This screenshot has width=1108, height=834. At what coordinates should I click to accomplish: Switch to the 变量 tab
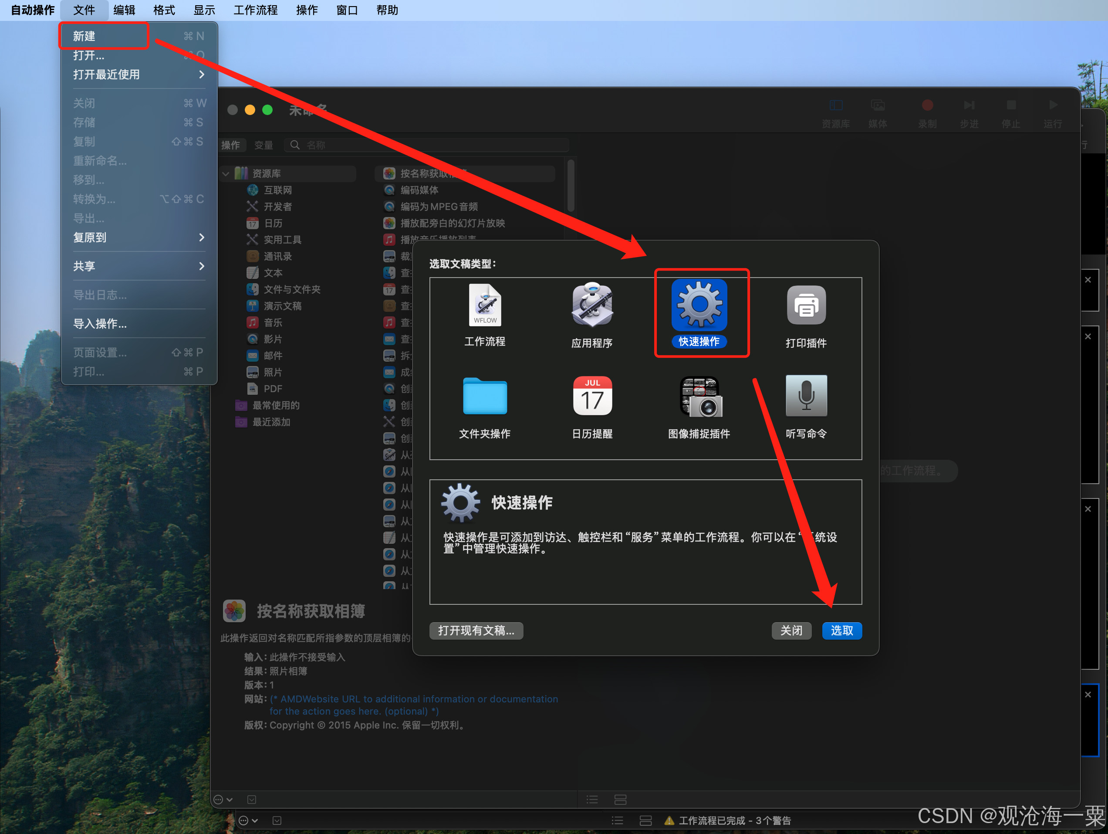tap(263, 146)
